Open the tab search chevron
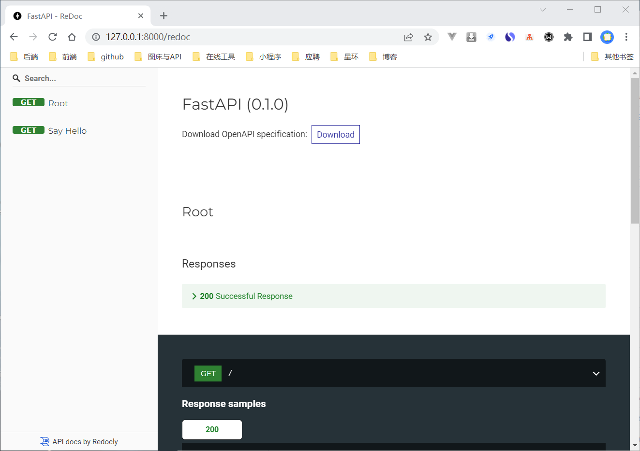The image size is (640, 451). (x=543, y=9)
